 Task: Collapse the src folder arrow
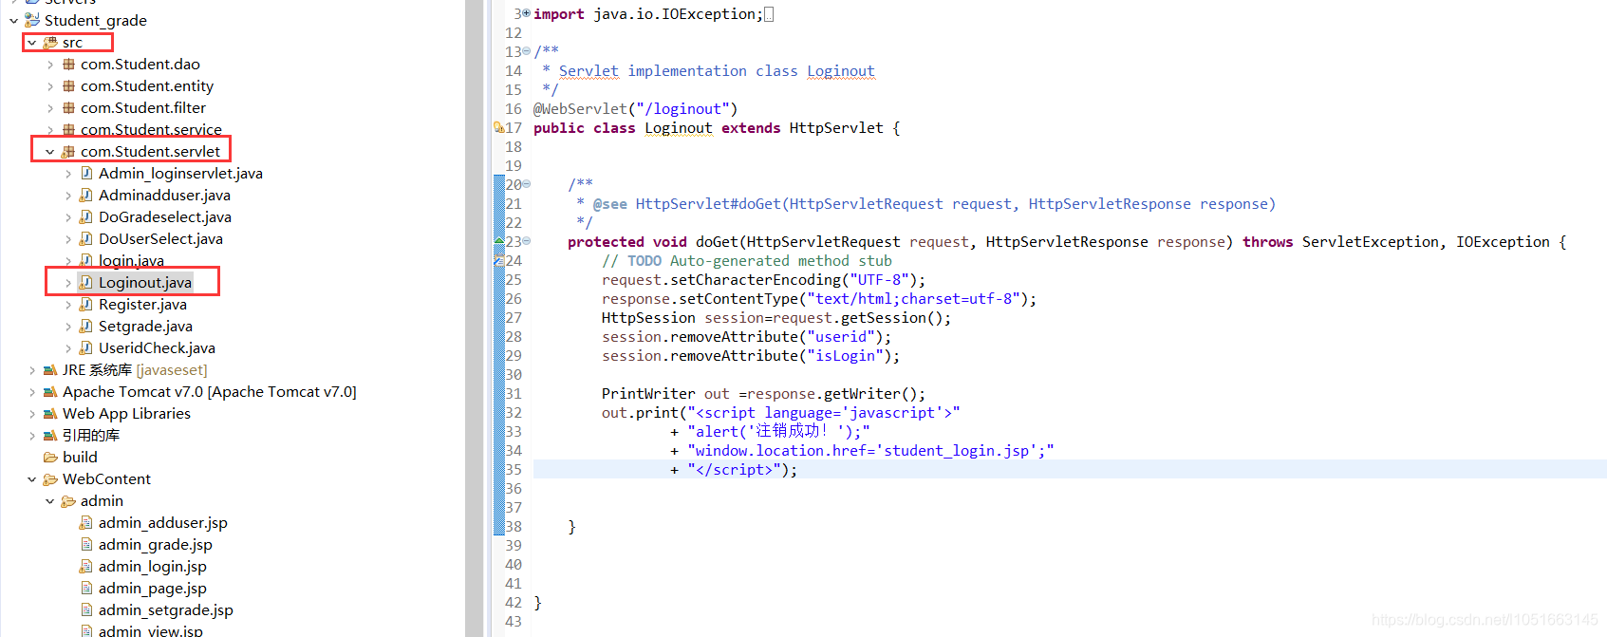tap(31, 43)
